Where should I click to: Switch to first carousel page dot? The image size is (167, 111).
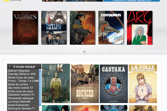80,52
